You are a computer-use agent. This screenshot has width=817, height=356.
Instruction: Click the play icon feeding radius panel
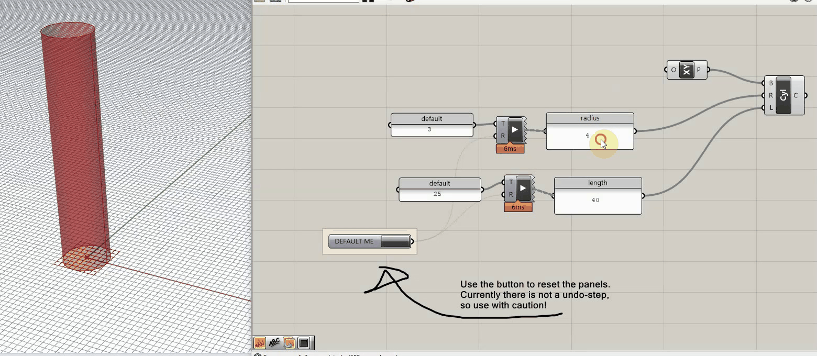515,130
